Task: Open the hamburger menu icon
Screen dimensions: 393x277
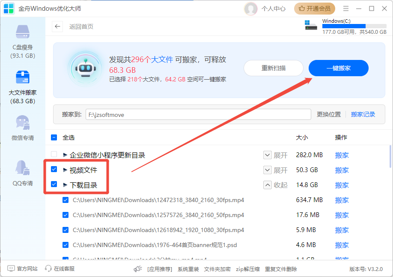Action: point(346,9)
